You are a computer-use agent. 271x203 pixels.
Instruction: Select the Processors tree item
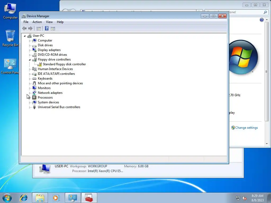tap(45, 98)
